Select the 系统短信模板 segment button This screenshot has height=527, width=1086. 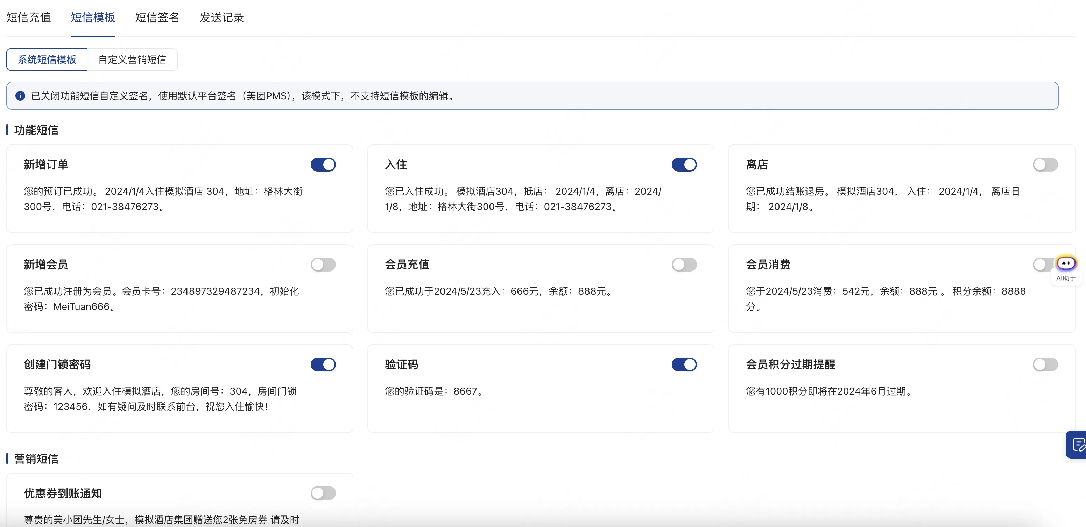pyautogui.click(x=47, y=59)
